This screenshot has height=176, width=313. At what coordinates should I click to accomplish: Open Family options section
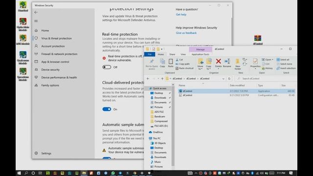tap(50, 85)
